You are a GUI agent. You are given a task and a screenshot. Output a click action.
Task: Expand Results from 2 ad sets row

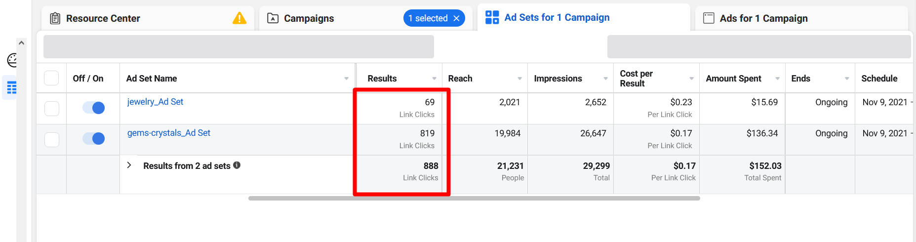(x=129, y=165)
